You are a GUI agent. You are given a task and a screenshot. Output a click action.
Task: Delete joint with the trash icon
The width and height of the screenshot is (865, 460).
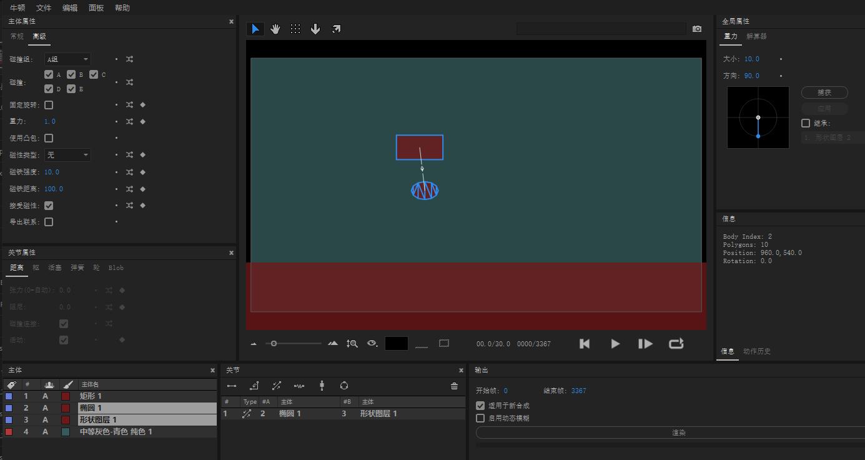pos(454,386)
